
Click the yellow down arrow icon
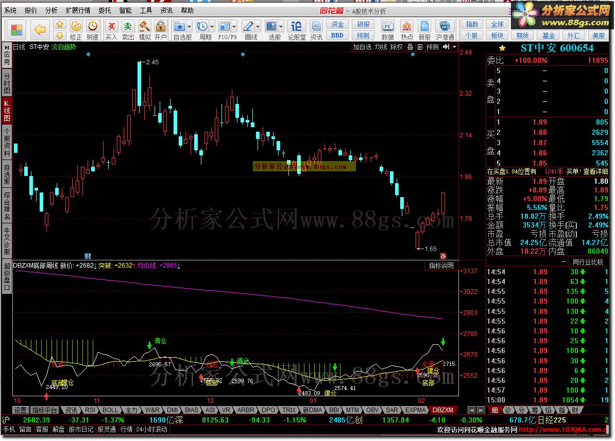[60, 36]
